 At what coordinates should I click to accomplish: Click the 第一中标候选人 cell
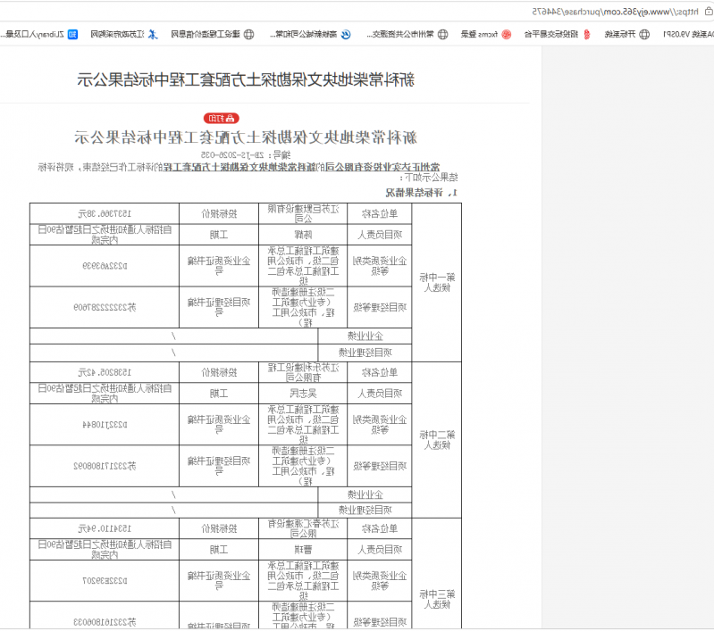pyautogui.click(x=437, y=283)
